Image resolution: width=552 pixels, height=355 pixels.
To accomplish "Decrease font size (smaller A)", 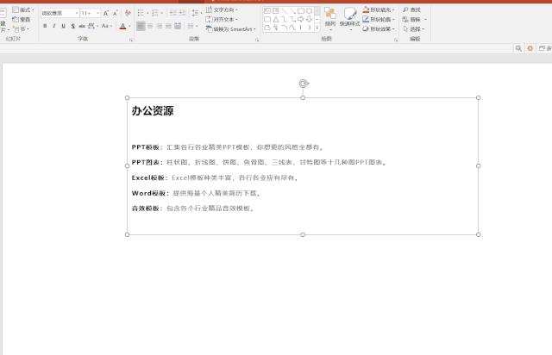I will pyautogui.click(x=115, y=14).
